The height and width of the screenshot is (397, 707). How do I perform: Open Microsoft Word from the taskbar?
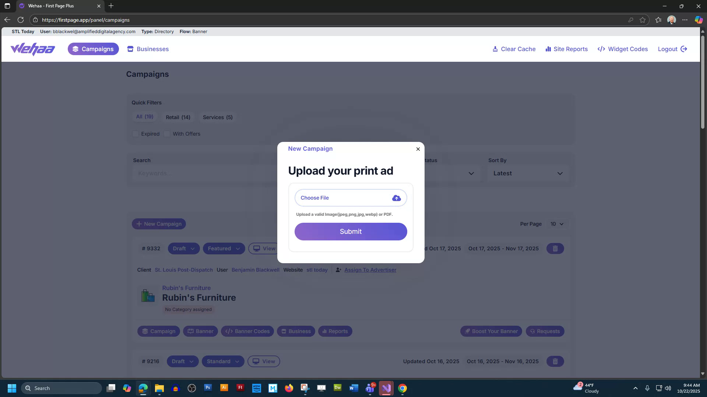353,388
